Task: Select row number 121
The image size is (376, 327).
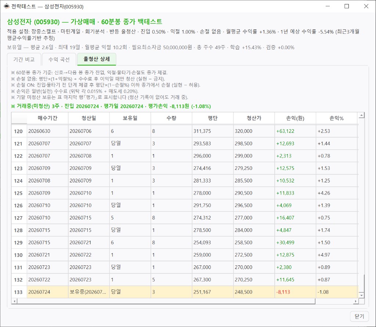Action: (x=19, y=143)
